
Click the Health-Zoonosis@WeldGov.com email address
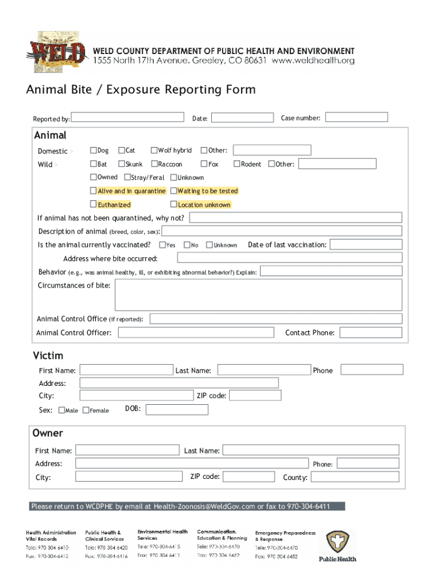coord(204,506)
